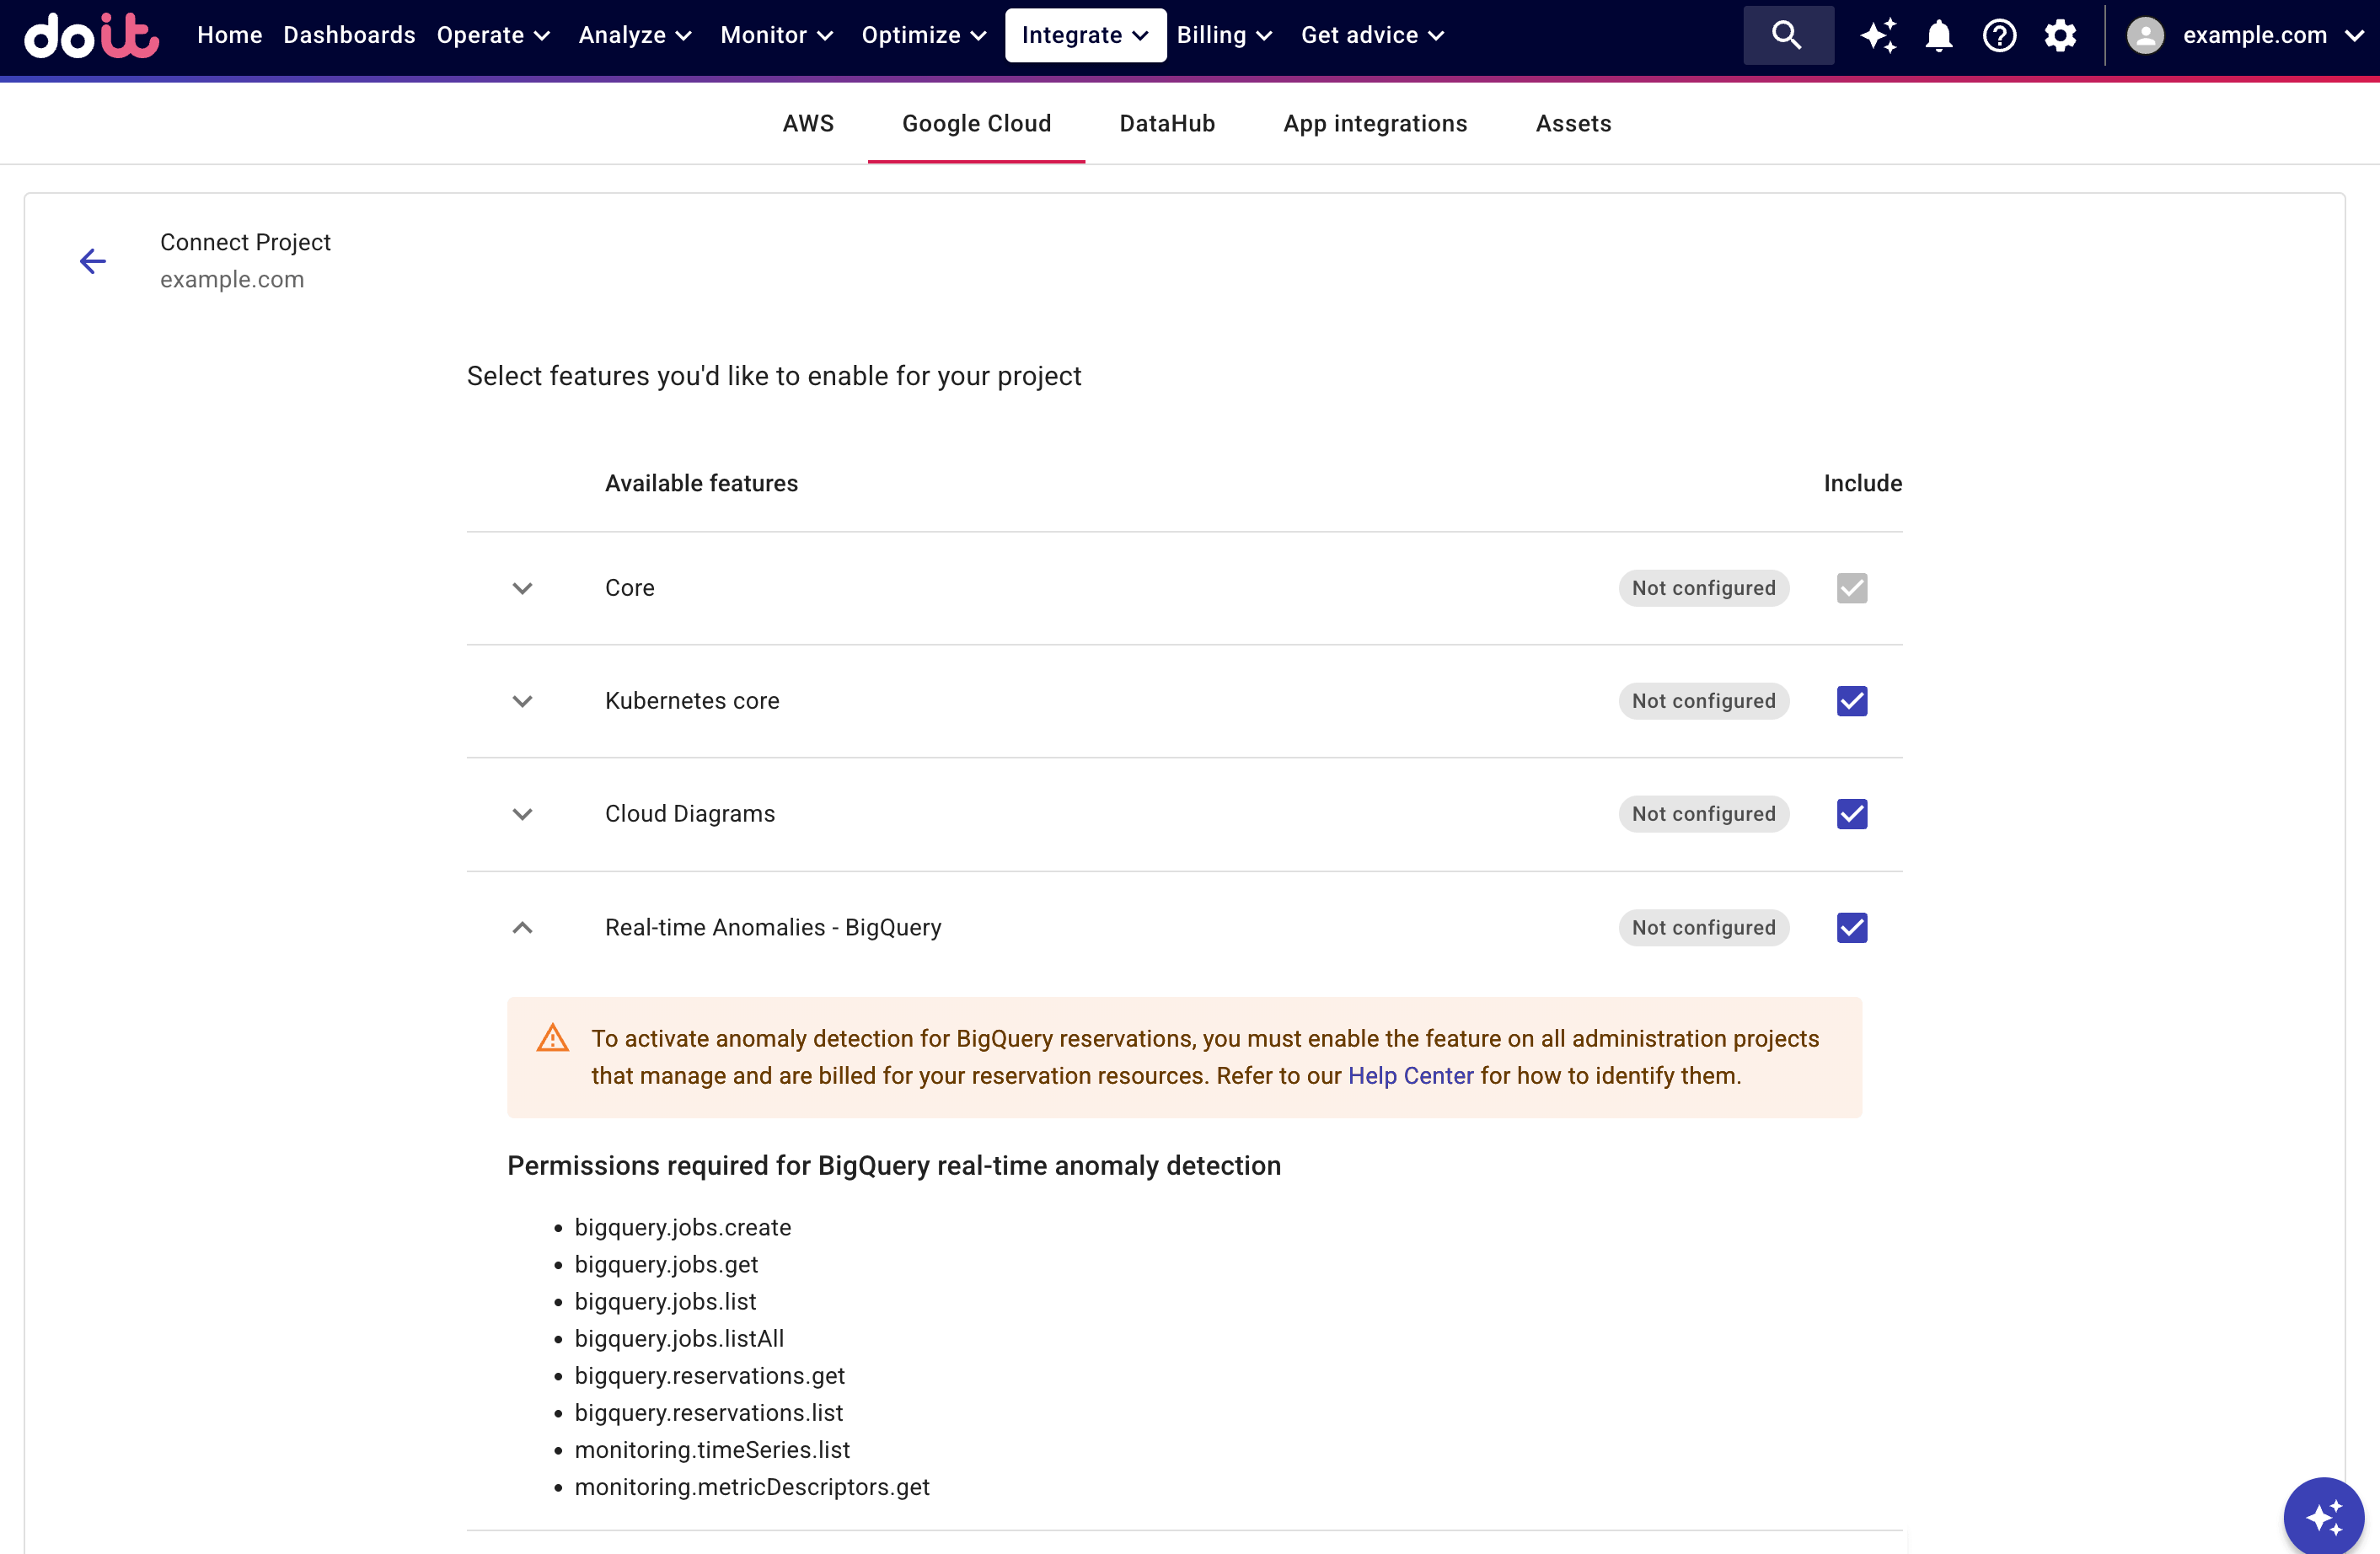Screen dimensions: 2380x1554
Task: Click the Help Center link
Action: (1409, 1076)
